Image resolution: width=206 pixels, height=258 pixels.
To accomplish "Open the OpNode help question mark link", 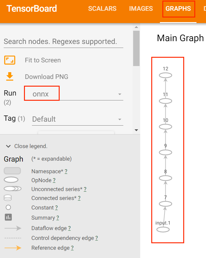I will click(x=54, y=180).
